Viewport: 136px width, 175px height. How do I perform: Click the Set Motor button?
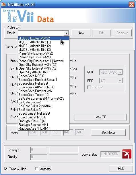108,133
